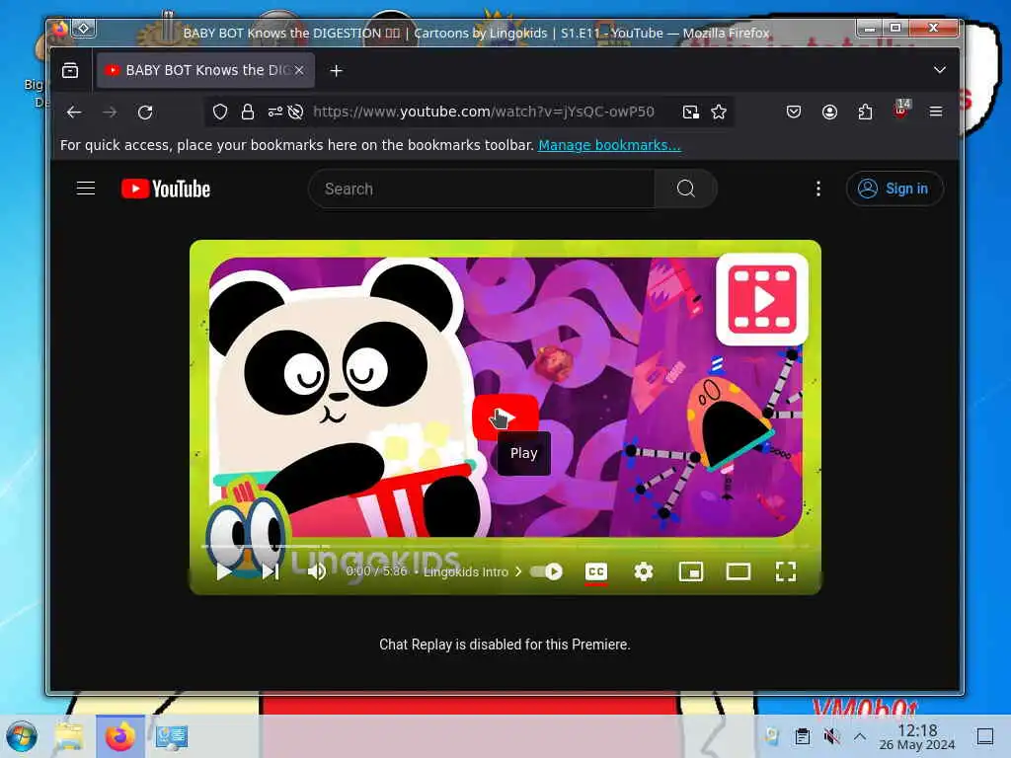Start playback with the player bar play icon
Image resolution: width=1011 pixels, height=758 pixels.
tap(224, 571)
